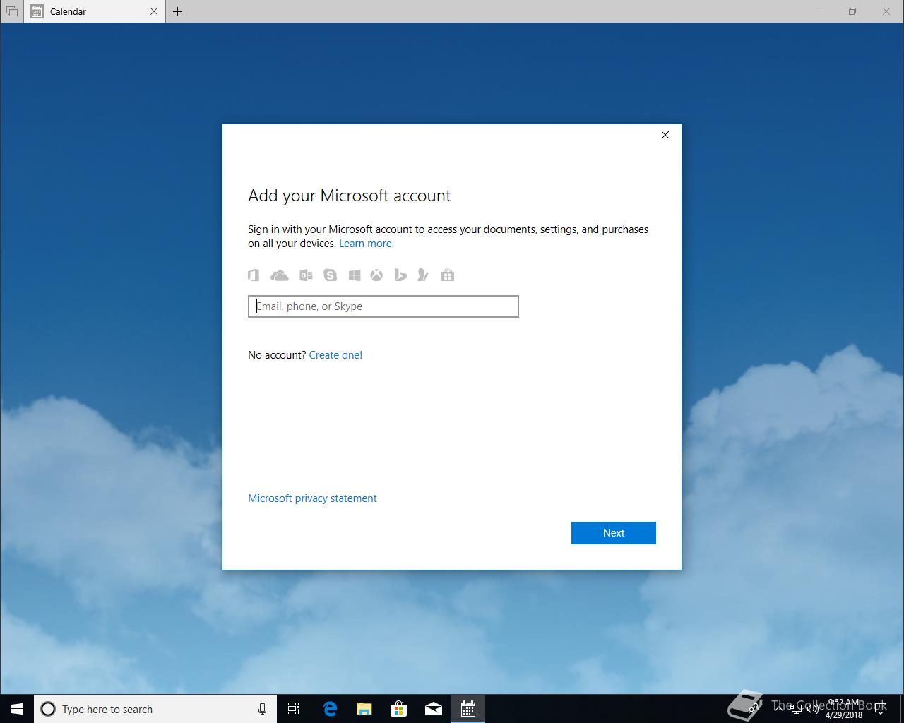Click the Xbox icon in the services row
The height and width of the screenshot is (723, 904).
[377, 275]
